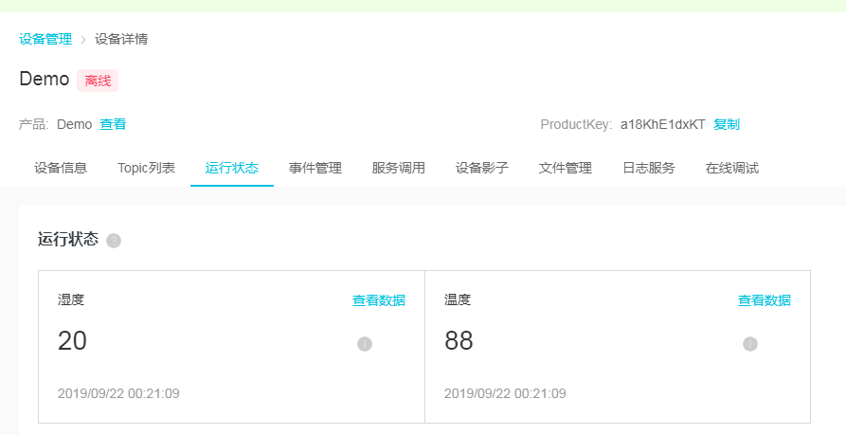Open the 设备信息 tab
846x435 pixels.
[61, 168]
